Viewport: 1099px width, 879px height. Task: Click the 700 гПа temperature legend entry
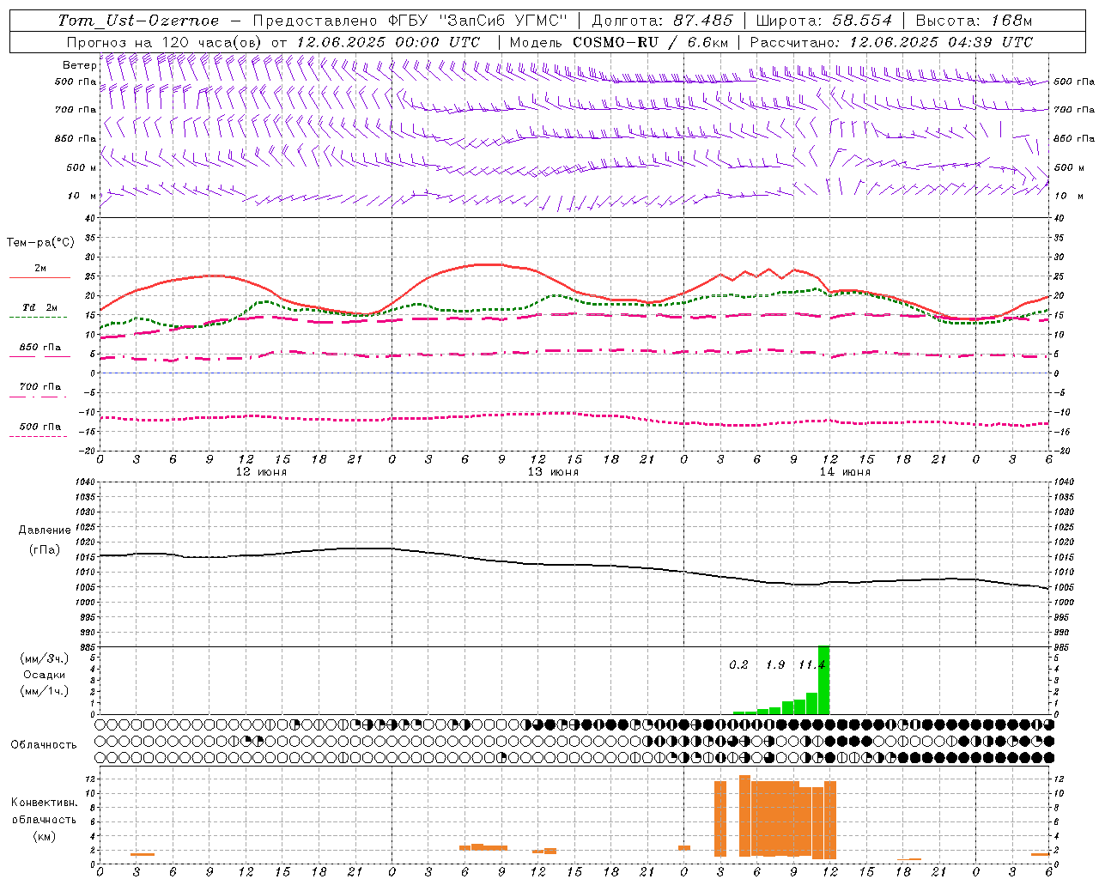[40, 386]
